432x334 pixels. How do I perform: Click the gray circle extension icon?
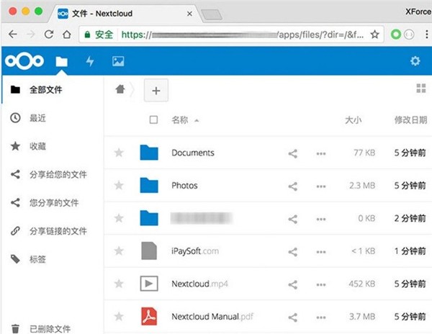click(409, 35)
